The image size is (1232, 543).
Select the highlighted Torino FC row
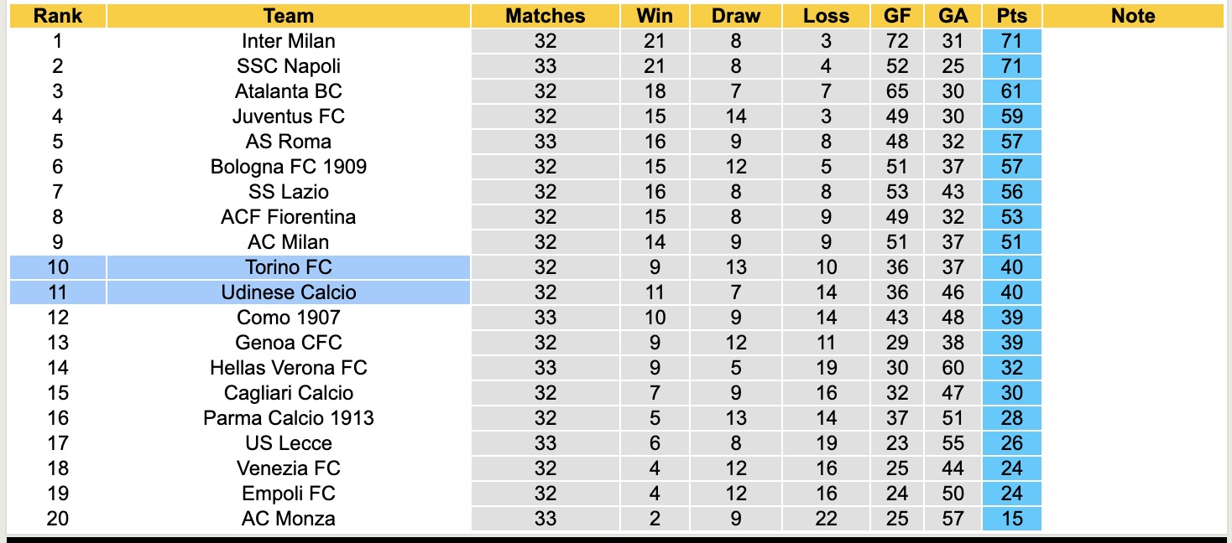[x=288, y=267]
